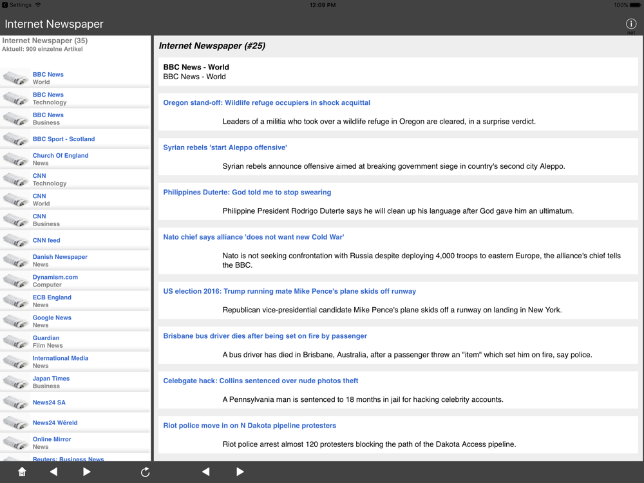This screenshot has height=483, width=644.
Task: Select Dynamism.com Computer feed
Action: click(x=75, y=281)
